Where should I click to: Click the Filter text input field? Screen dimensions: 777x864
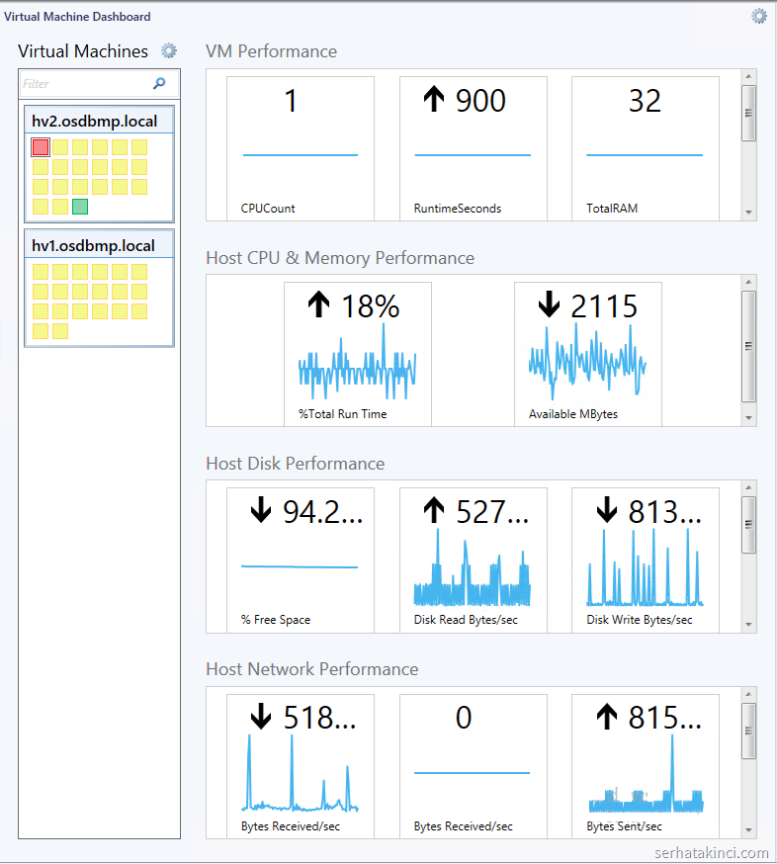(x=84, y=84)
